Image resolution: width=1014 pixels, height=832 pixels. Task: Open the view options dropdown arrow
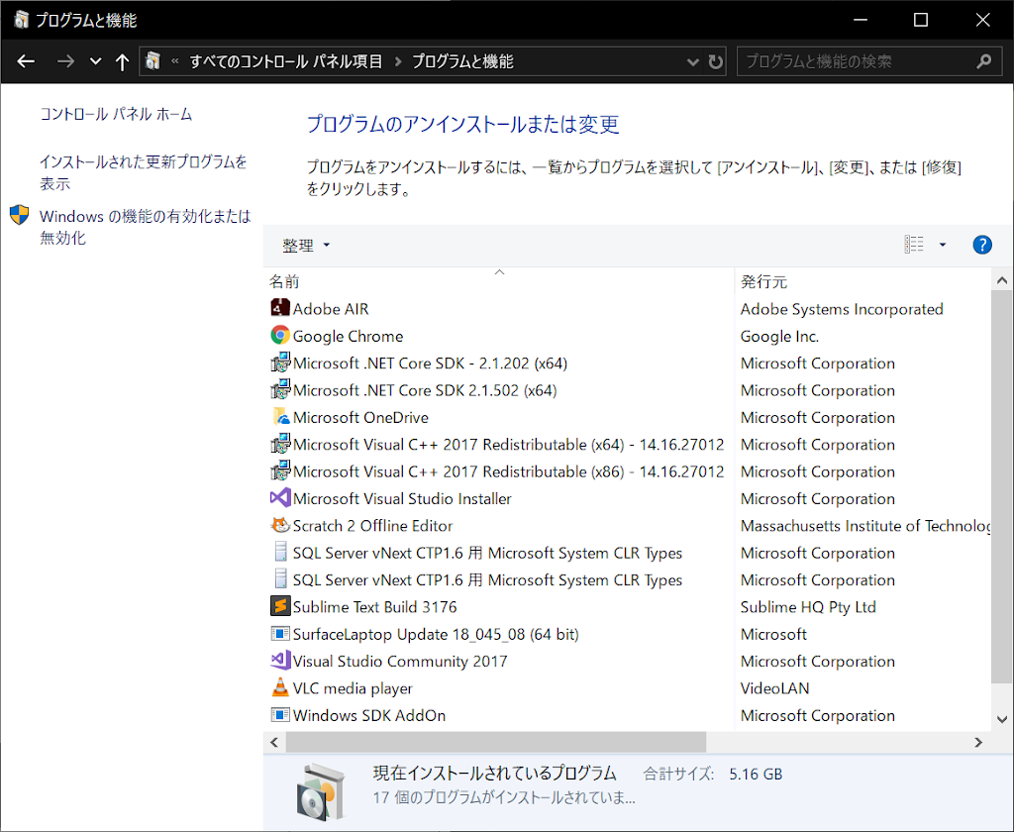point(943,245)
